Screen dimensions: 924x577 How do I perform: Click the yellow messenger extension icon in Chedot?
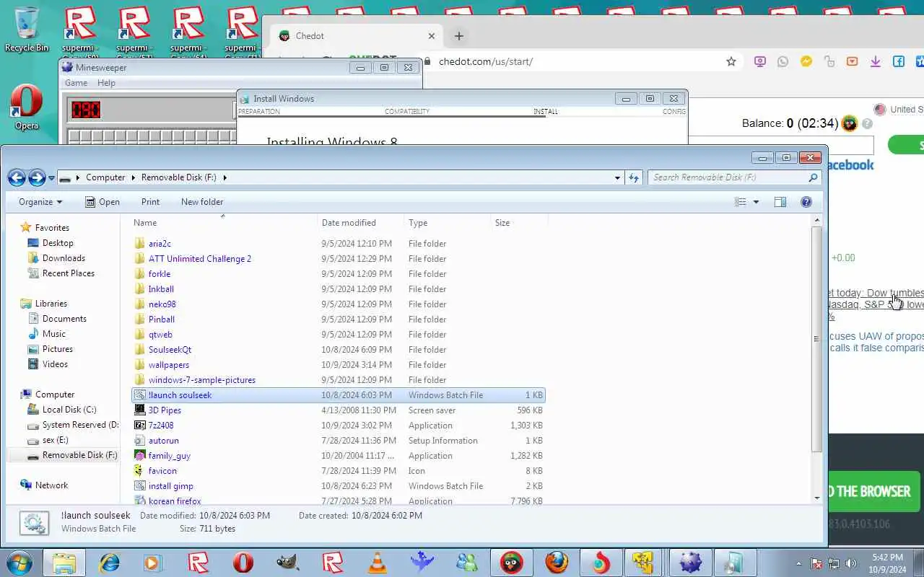(806, 62)
